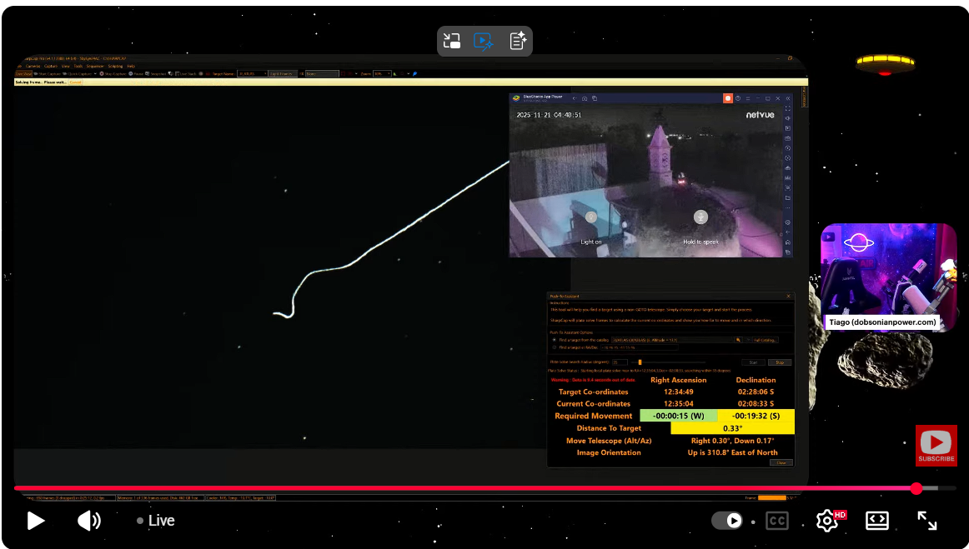Collapse the BlueStacks sidebar double chevron

pyautogui.click(x=788, y=98)
